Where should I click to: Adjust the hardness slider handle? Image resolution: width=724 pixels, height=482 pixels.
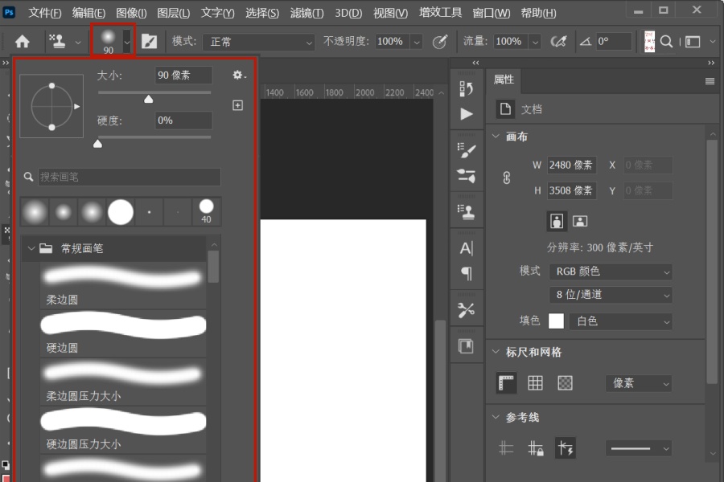tap(97, 144)
